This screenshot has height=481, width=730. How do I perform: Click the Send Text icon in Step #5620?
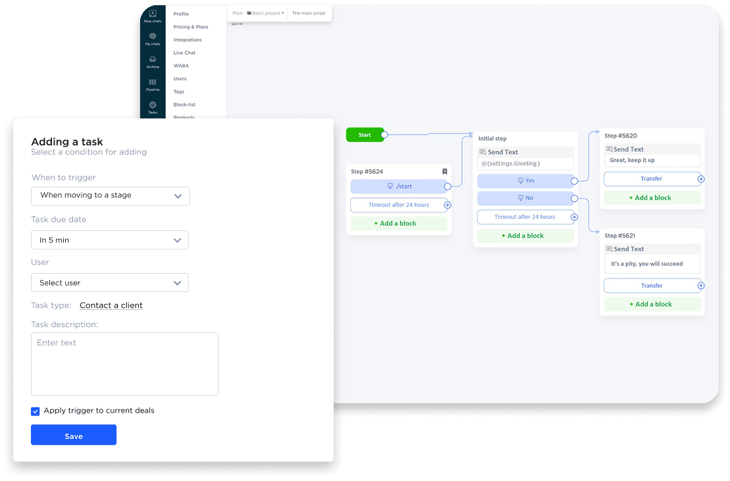[609, 149]
